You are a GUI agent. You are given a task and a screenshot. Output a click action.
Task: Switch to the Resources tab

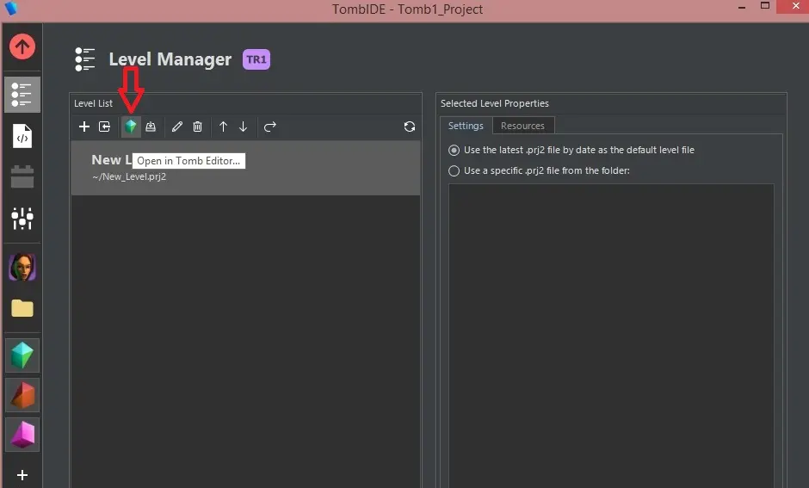[522, 126]
